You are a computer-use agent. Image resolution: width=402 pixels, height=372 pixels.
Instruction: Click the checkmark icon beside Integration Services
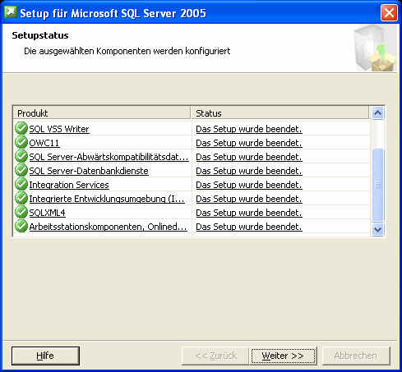pyautogui.click(x=21, y=184)
